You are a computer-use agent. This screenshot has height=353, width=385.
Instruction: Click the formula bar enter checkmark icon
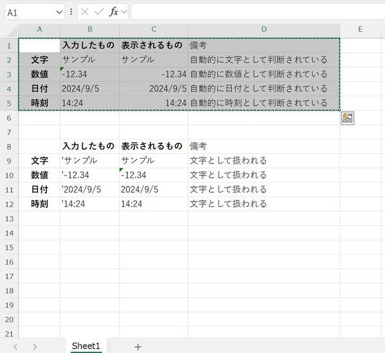click(x=99, y=12)
